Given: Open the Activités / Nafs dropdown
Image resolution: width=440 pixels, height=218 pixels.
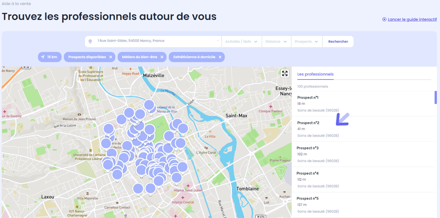Looking at the screenshot, I should tap(241, 42).
